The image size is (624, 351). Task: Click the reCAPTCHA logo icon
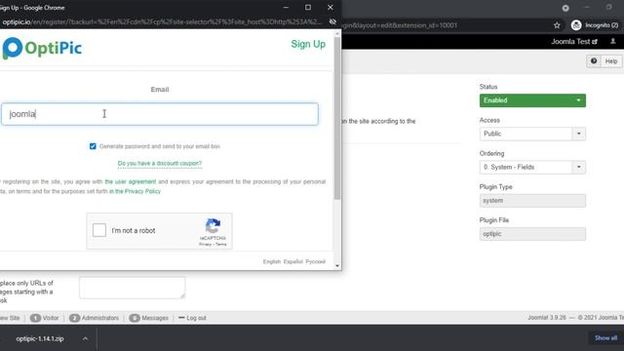click(213, 225)
